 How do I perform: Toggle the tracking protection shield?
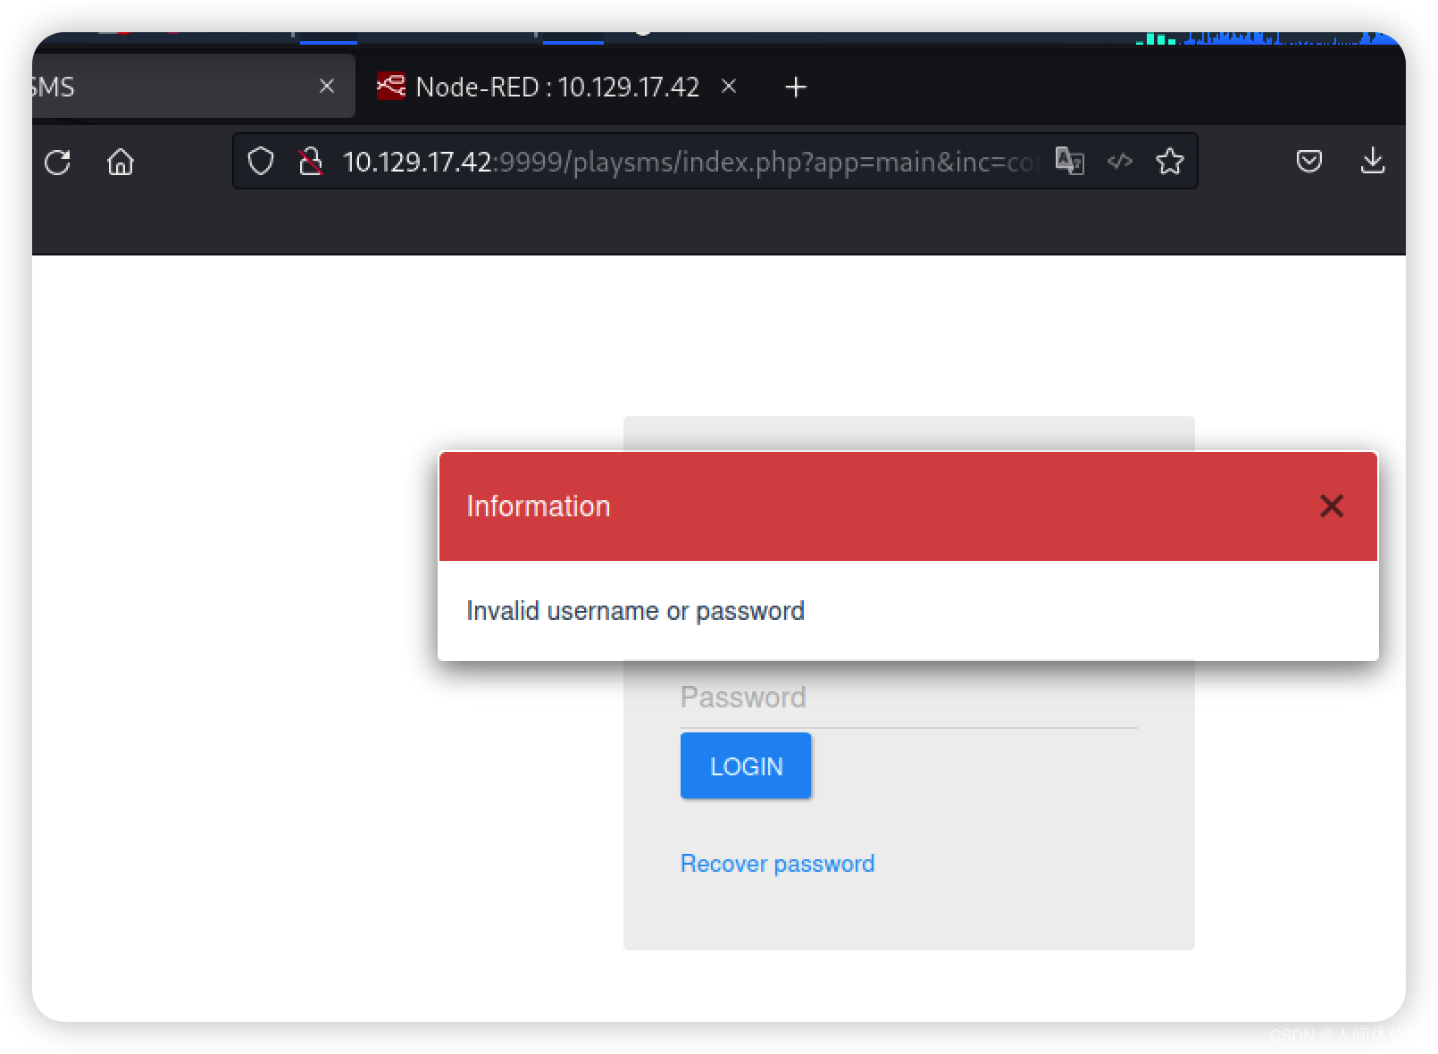coord(260,162)
